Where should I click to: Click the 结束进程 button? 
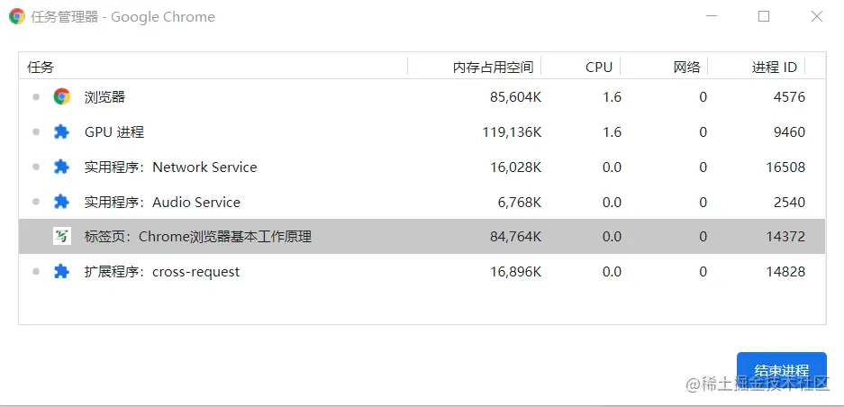[782, 370]
